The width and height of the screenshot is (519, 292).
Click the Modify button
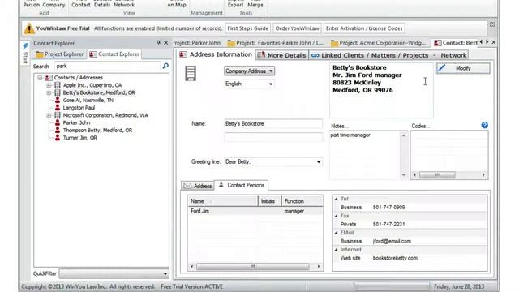coord(463,68)
